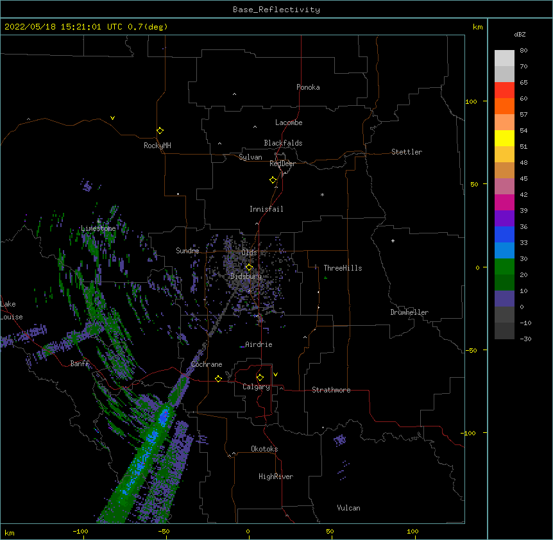
Task: Click the white asterisk marker east of Innisfail
Action: (322, 194)
